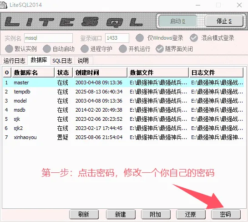
Task: Click the 数据文件 column header
Action: (158, 72)
